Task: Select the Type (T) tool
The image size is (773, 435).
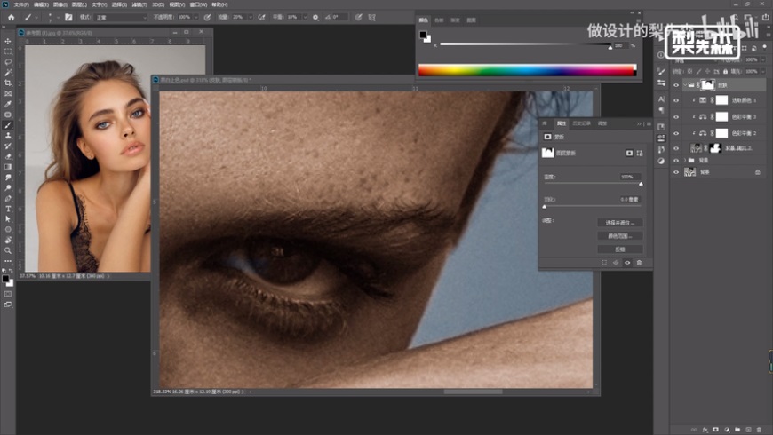Action: coord(8,209)
